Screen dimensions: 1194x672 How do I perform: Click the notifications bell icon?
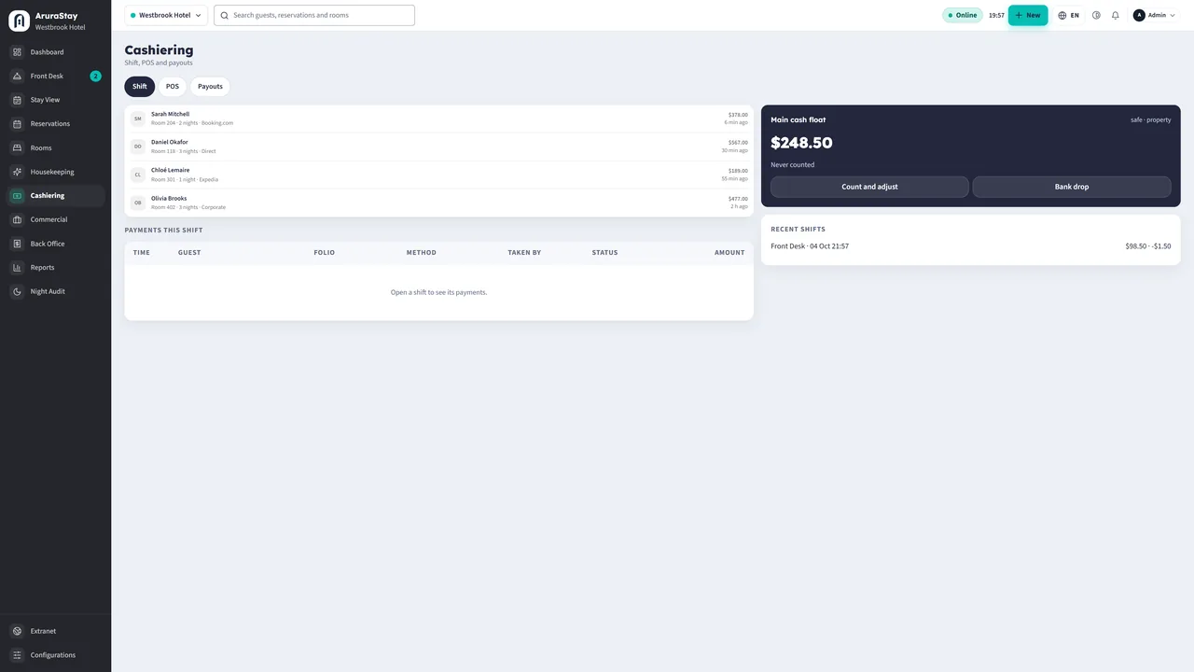(x=1115, y=15)
